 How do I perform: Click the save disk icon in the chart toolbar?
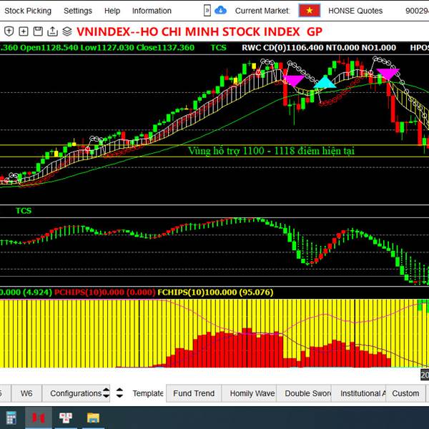38,31
